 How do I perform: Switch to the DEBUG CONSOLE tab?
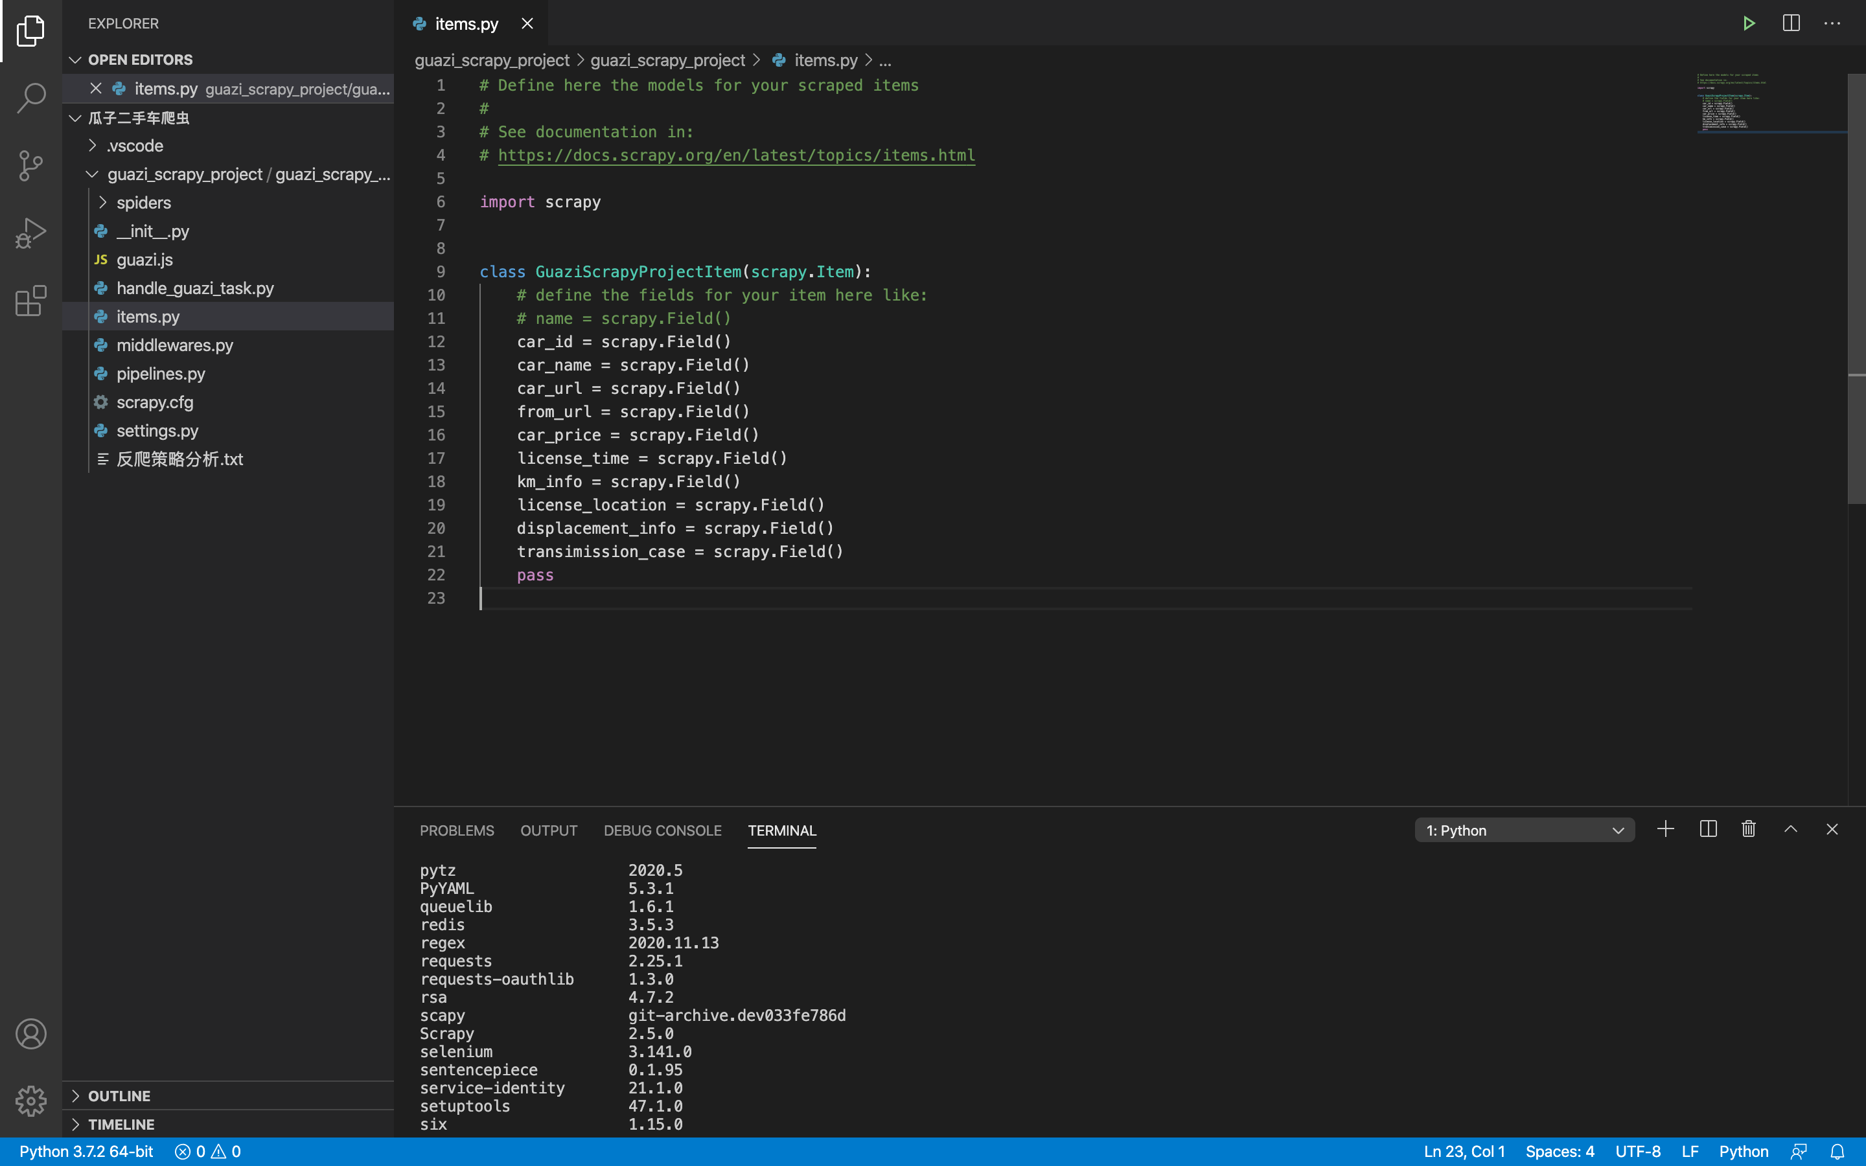click(x=662, y=830)
